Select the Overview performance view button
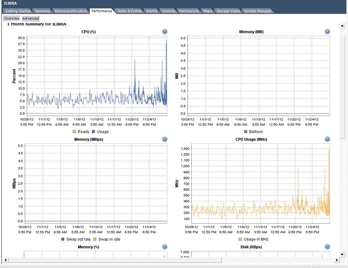The image size is (348, 268). coord(12,18)
